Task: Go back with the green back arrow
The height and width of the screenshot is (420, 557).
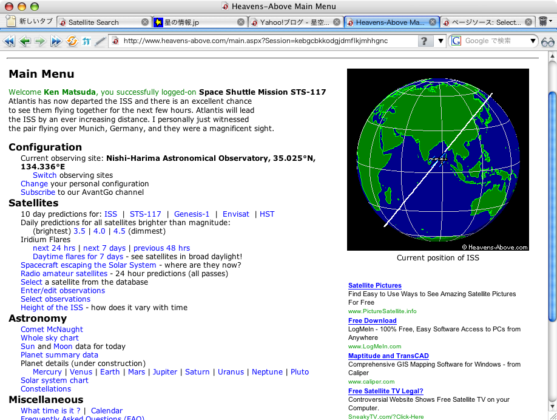Action: 25,41
